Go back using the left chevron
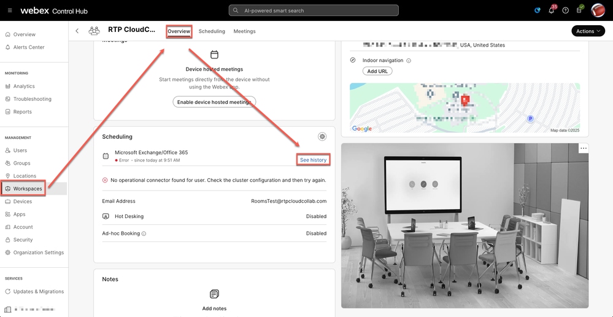 click(x=77, y=31)
